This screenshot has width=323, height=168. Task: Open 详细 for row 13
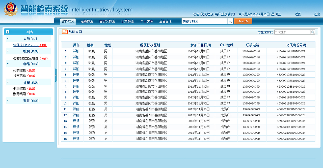76,121
